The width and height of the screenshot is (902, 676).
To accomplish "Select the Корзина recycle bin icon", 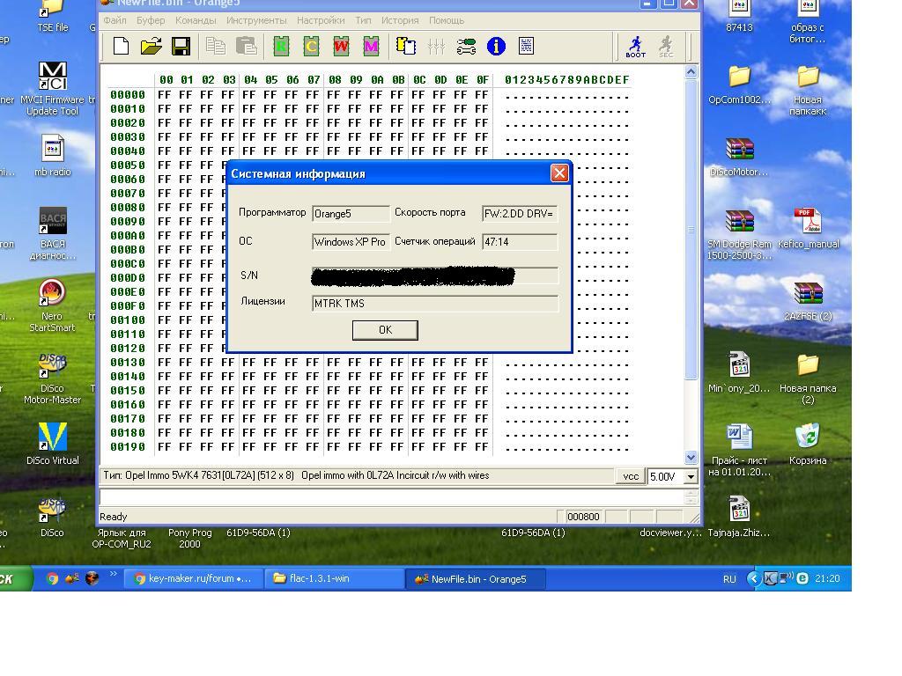I will click(x=808, y=444).
